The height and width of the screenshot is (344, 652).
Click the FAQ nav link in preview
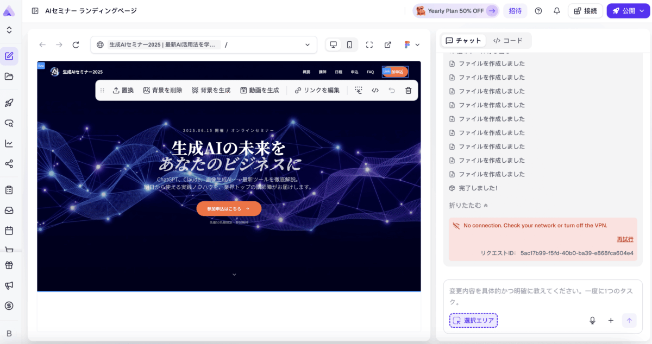click(x=370, y=72)
